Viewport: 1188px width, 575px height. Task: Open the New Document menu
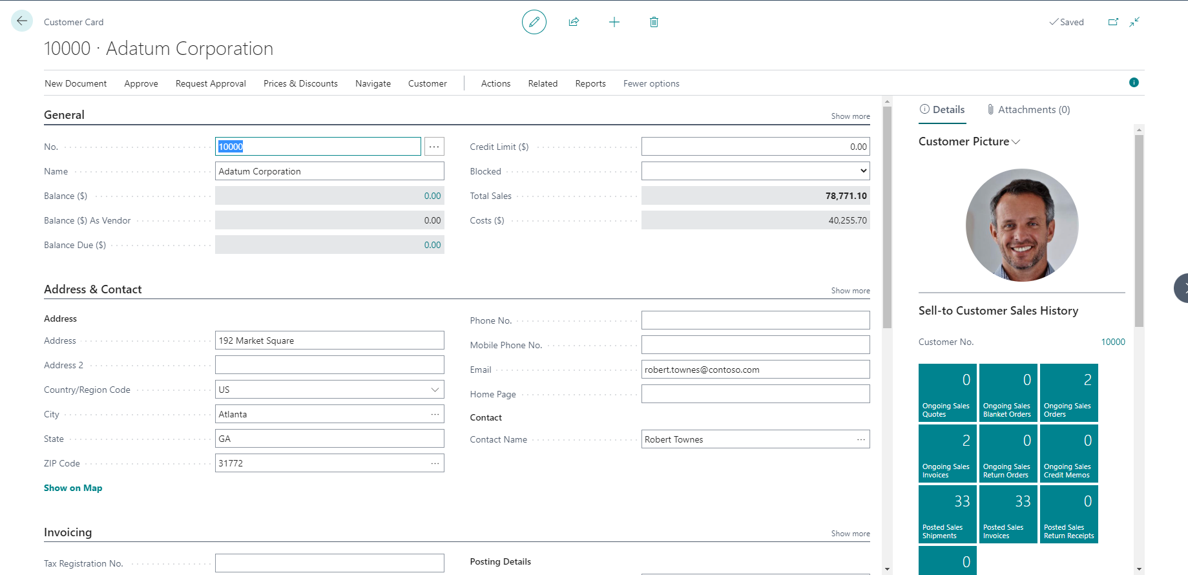76,83
